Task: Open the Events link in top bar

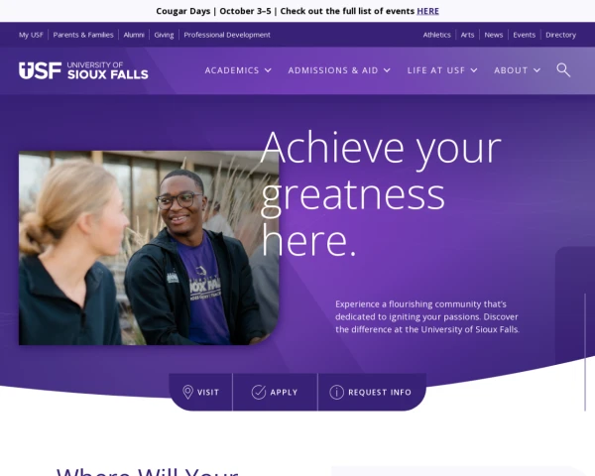Action: (x=524, y=35)
